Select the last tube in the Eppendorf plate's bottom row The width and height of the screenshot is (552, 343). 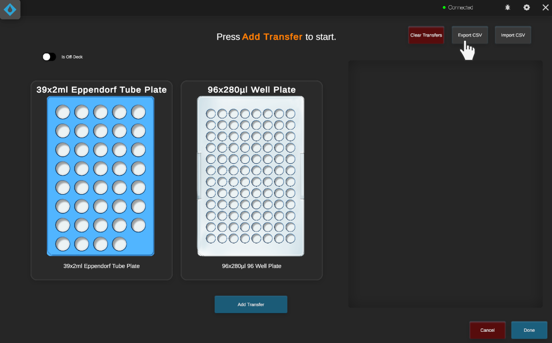[119, 244]
